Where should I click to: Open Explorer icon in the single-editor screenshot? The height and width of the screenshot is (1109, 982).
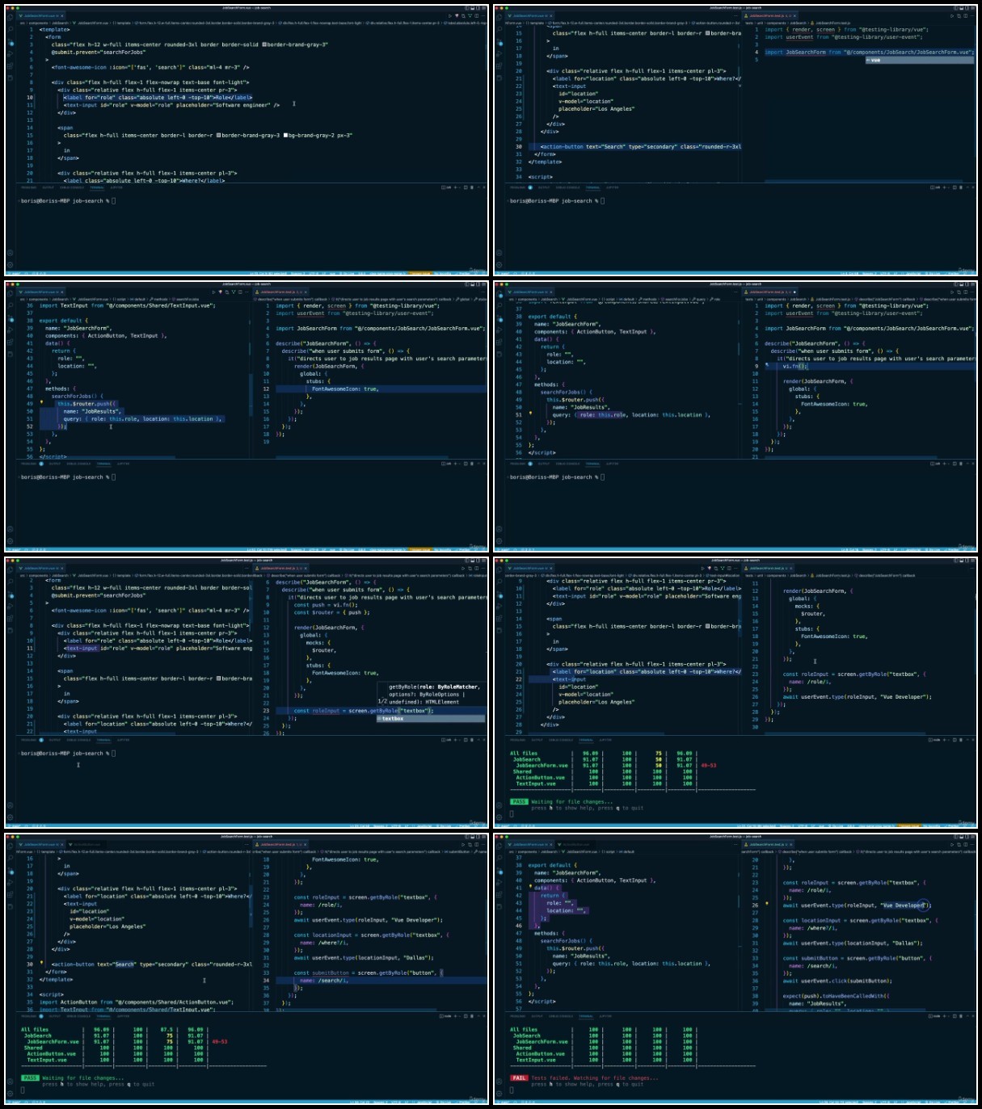coord(10,17)
